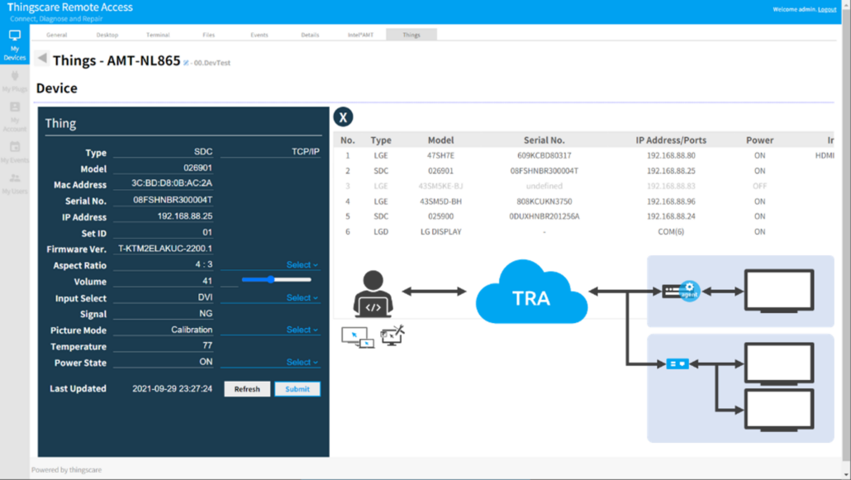Click the TRA cloud icon
Image resolution: width=851 pixels, height=480 pixels.
pyautogui.click(x=531, y=293)
